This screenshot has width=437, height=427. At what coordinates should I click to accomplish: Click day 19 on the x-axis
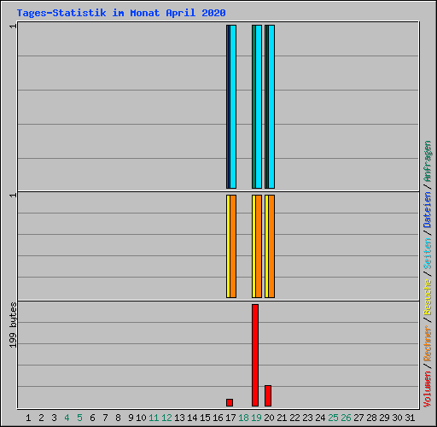(256, 418)
